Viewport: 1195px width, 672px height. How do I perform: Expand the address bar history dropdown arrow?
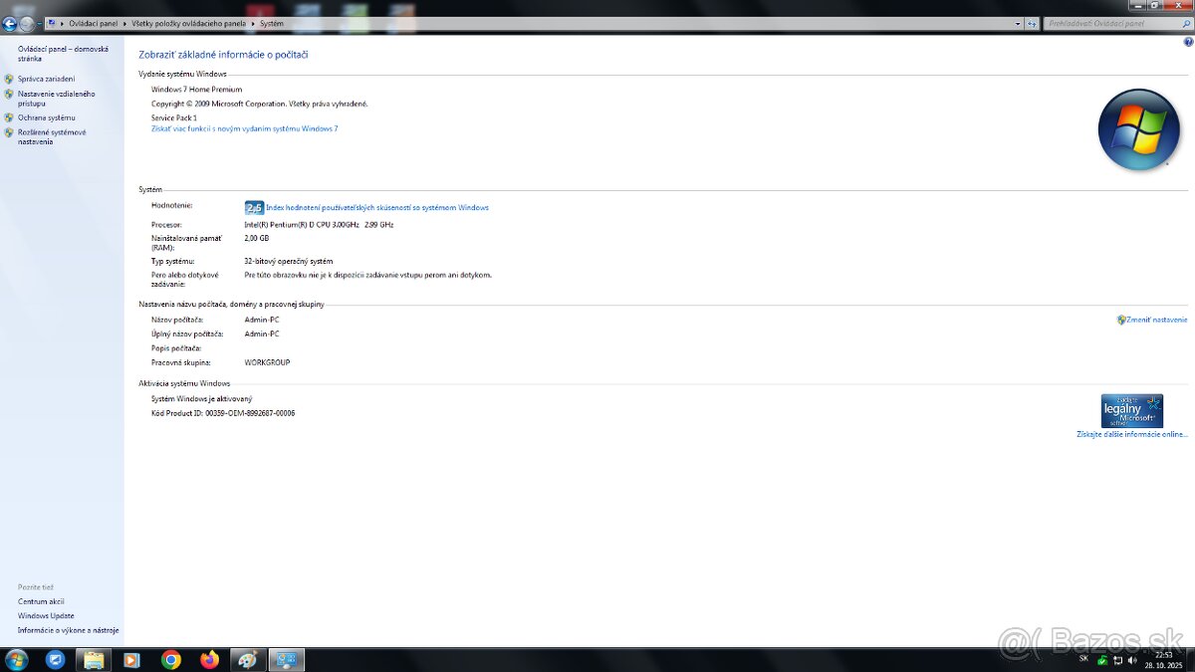(1017, 23)
